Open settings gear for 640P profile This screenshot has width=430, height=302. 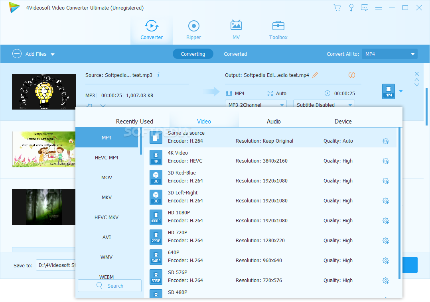(x=386, y=261)
